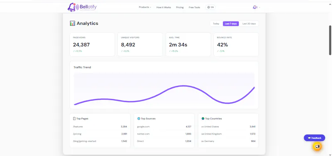Viewport: 332px width, 156px height.
Task: Expand the Products dropdown menu
Action: 145,7
